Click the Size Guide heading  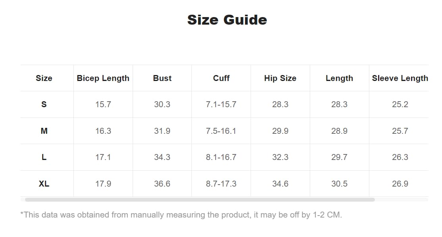point(227,20)
